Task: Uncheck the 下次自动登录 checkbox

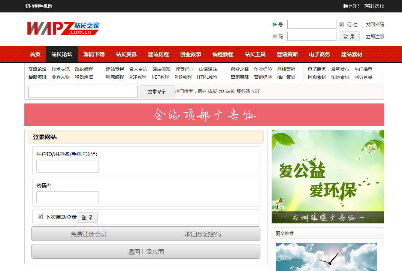Action: [x=40, y=217]
